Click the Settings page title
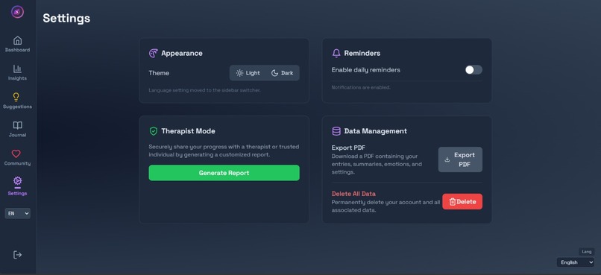The width and height of the screenshot is (601, 275). coord(66,18)
